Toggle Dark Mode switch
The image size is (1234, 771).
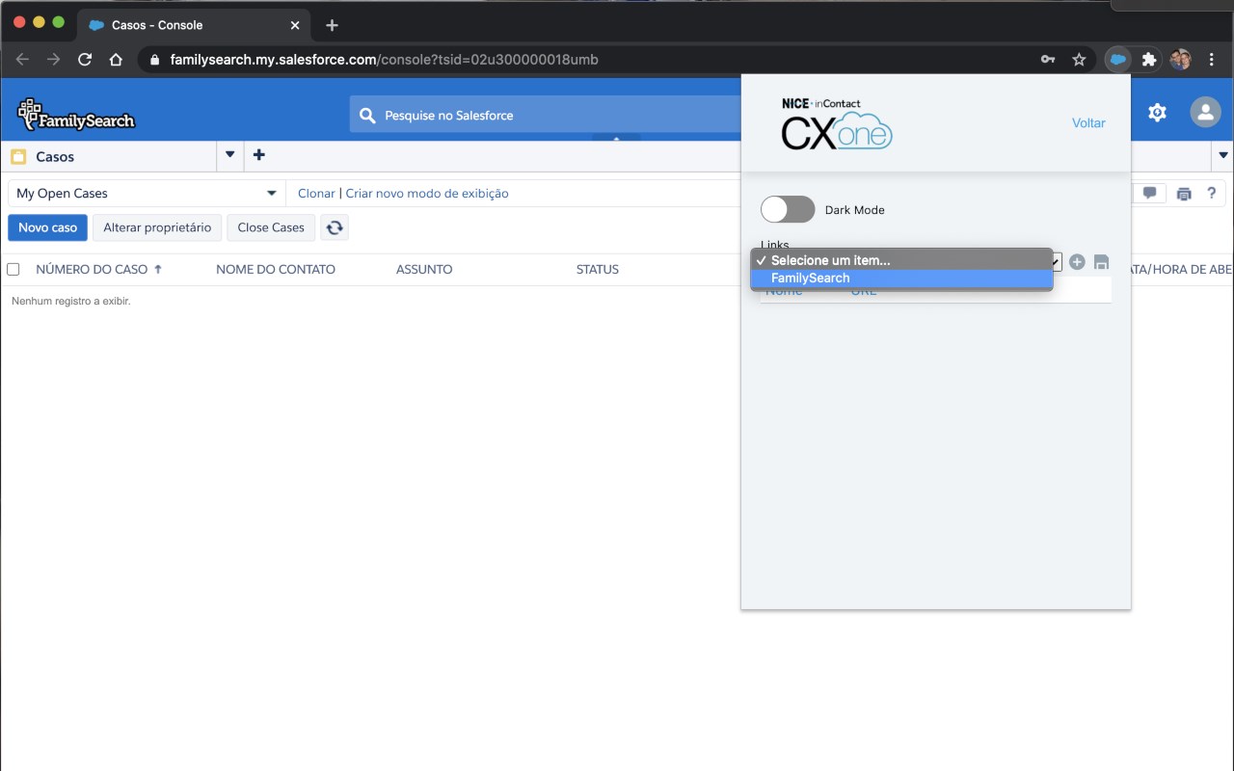(788, 209)
